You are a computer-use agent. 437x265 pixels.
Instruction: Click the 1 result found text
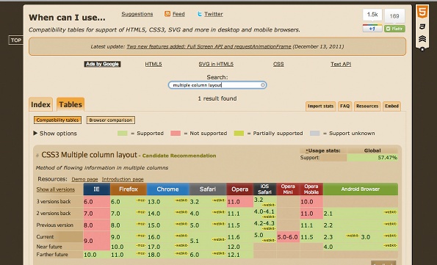217,98
